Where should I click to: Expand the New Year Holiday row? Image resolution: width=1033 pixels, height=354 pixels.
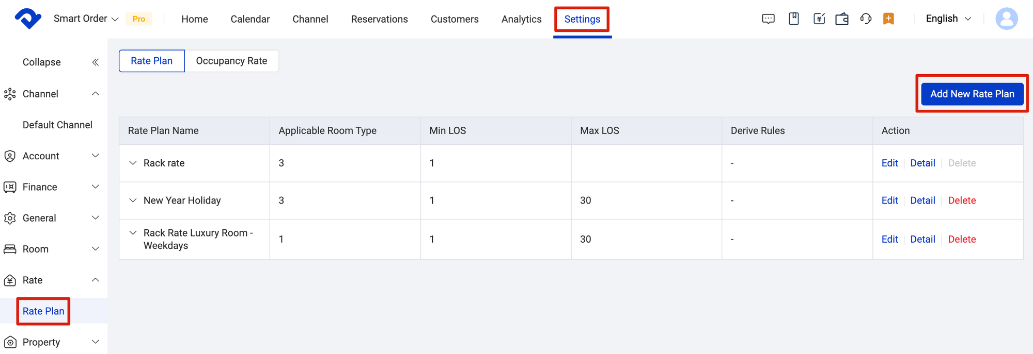point(133,200)
